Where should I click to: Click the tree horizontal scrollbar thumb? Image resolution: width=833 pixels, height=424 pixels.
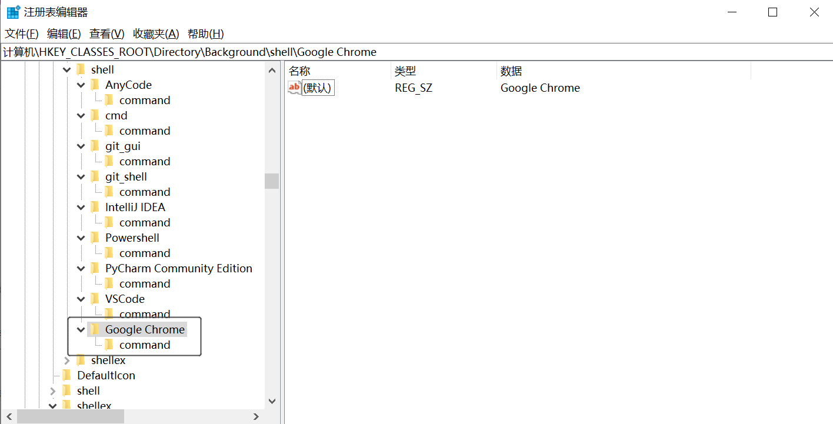pos(71,416)
